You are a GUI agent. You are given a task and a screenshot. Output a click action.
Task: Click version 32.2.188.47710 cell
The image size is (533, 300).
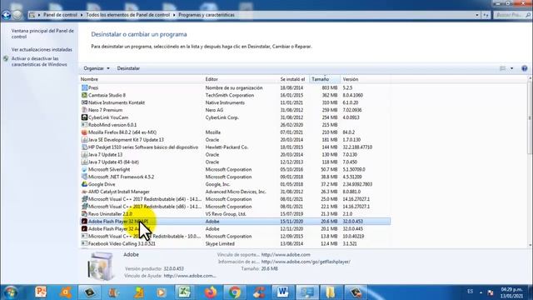pyautogui.click(x=357, y=147)
